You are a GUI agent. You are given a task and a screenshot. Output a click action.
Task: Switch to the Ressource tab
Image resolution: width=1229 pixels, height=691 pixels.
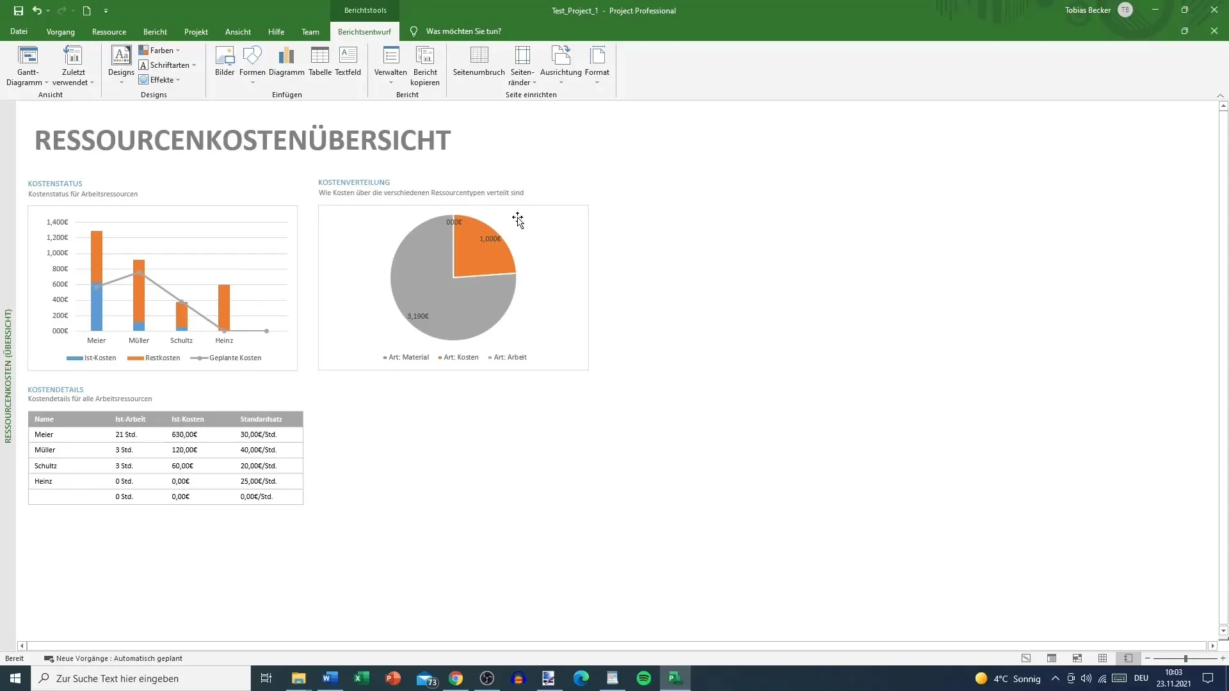[109, 31]
